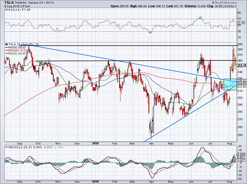
Task: Click the 6.861 MACD signal tag
Action: (241, 157)
